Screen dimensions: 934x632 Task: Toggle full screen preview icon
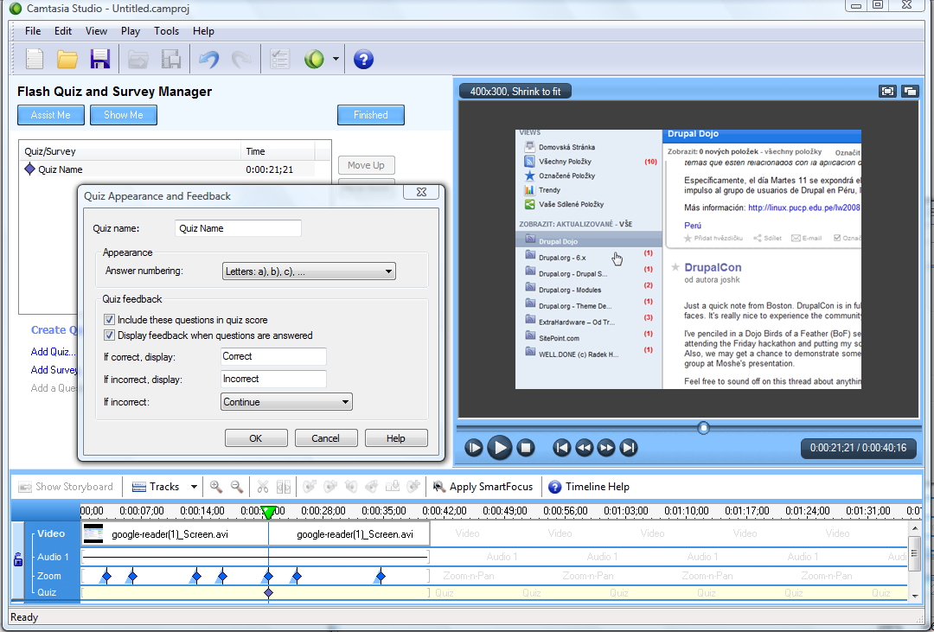pyautogui.click(x=887, y=91)
